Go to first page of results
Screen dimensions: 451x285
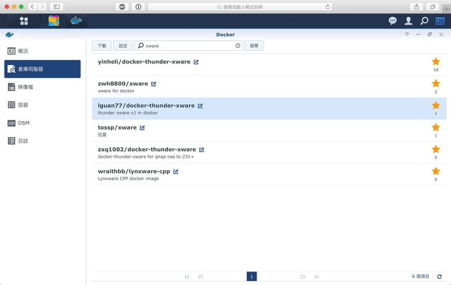click(x=187, y=277)
